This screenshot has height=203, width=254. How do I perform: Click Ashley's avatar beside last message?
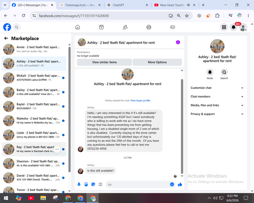click(x=80, y=171)
